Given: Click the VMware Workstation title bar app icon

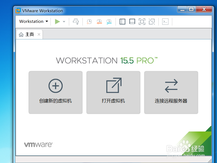Looking at the screenshot, I should pos(18,11).
